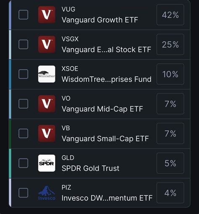Select the XSOE row checkbox

(x=23, y=74)
